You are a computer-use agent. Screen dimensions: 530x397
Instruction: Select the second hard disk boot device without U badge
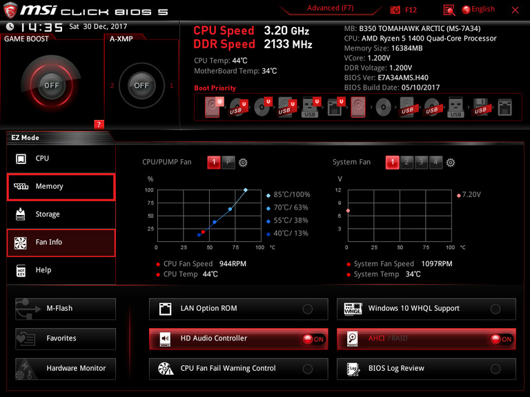[x=358, y=107]
